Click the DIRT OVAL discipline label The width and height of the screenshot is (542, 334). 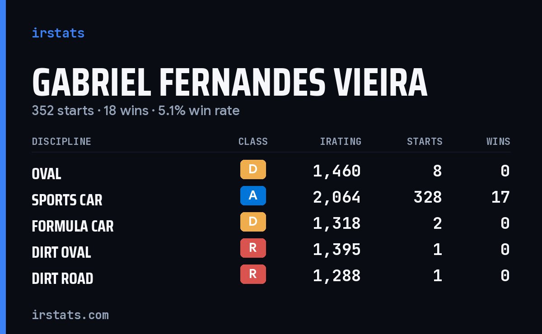click(61, 252)
